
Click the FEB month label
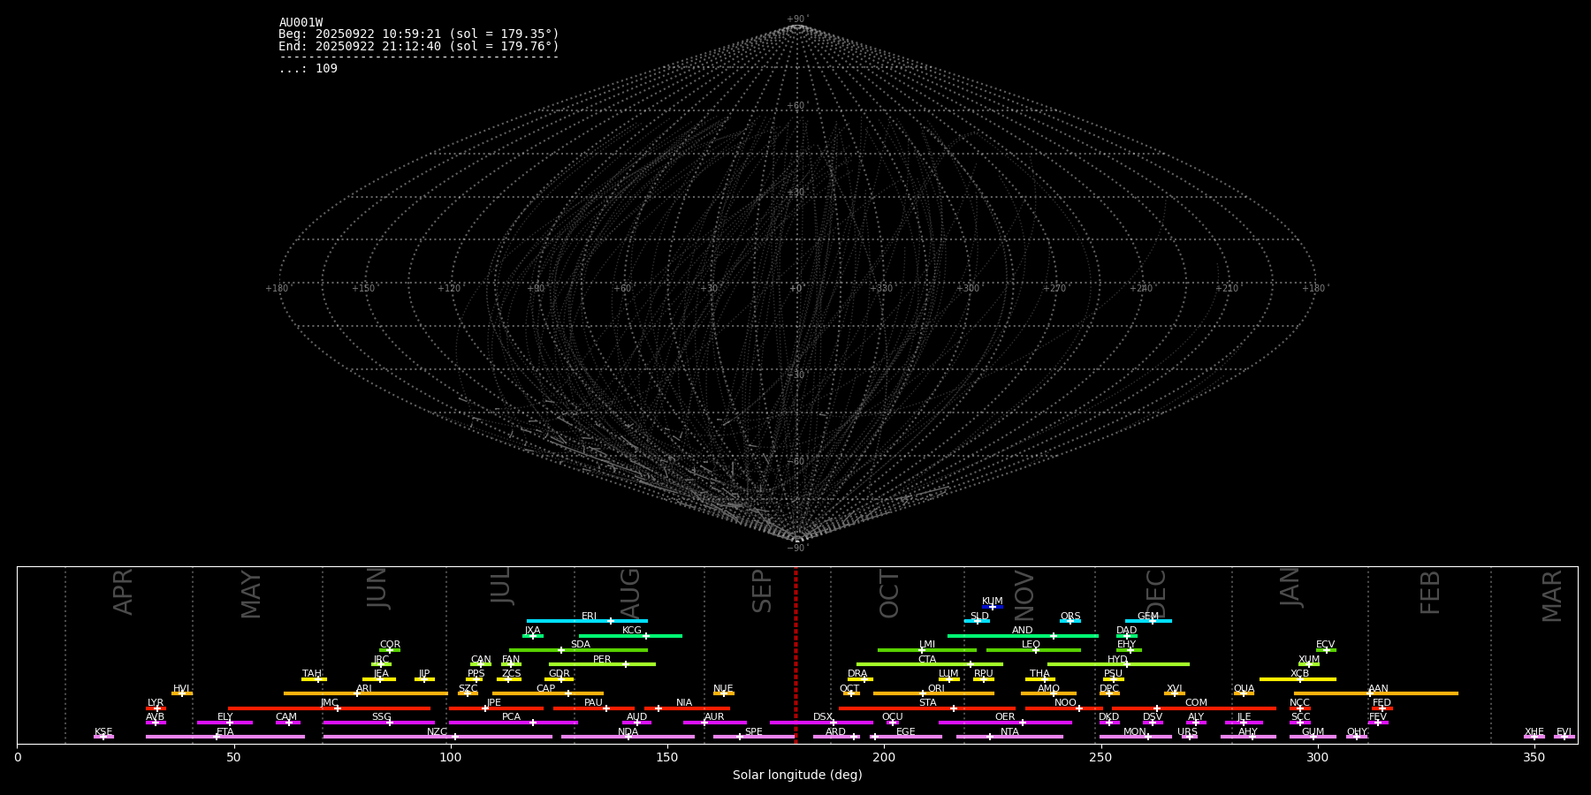(x=1430, y=592)
